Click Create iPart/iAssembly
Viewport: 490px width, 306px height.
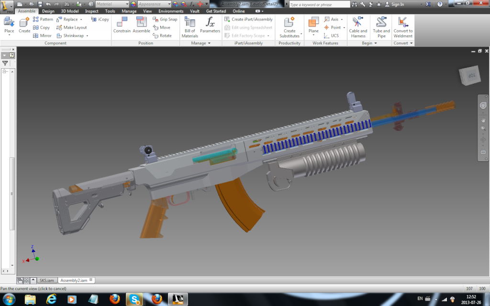[248, 19]
